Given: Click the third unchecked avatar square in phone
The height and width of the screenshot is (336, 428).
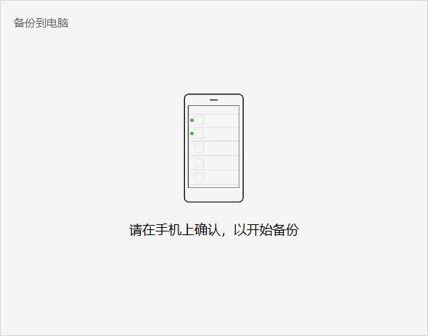Looking at the screenshot, I should coord(199,148).
